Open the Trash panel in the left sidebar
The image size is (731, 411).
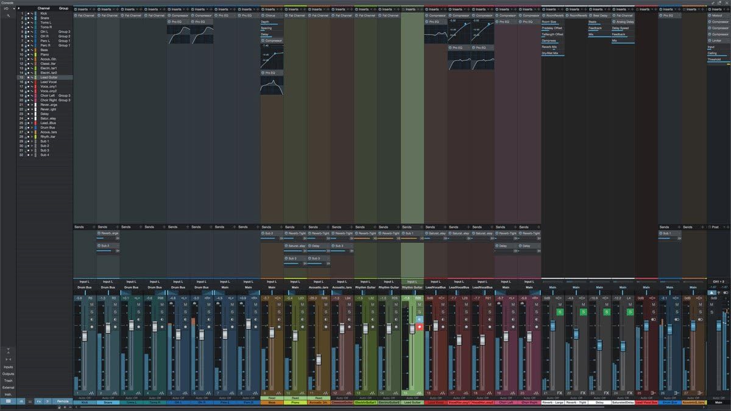[x=8, y=381]
